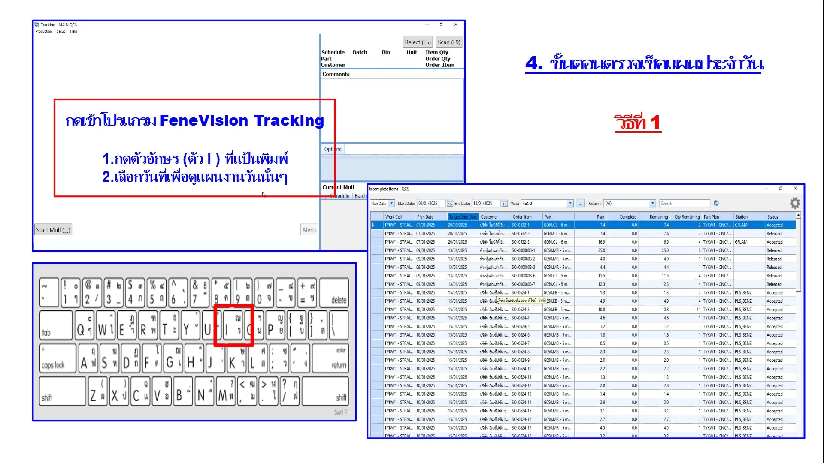Sort by the Order-Item column header

pyautogui.click(x=527, y=217)
